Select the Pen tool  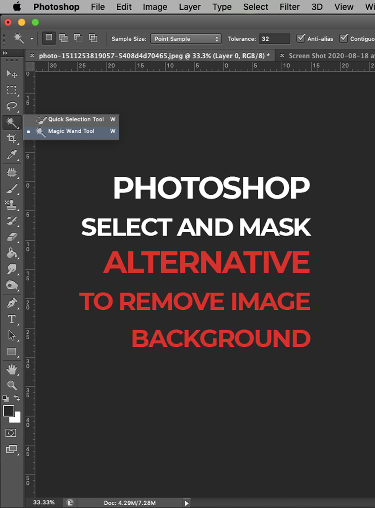(x=12, y=303)
